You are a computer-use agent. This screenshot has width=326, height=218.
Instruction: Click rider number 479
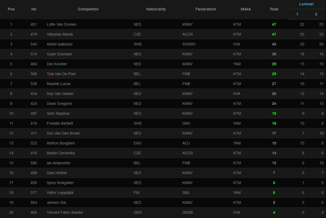click(x=34, y=34)
